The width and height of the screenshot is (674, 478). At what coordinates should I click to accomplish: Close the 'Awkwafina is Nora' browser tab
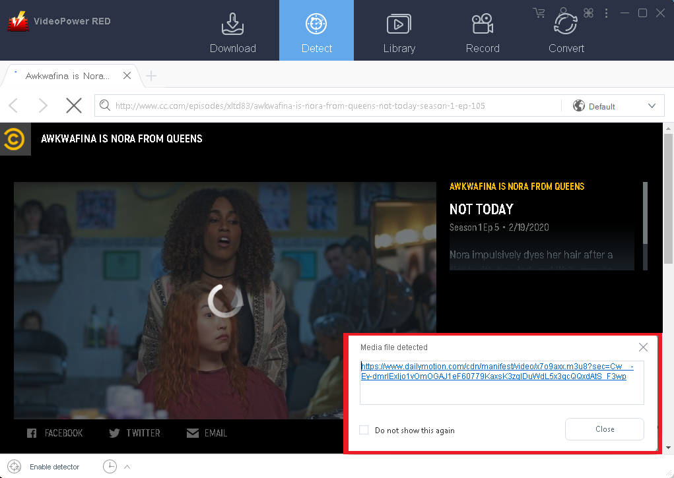click(127, 75)
